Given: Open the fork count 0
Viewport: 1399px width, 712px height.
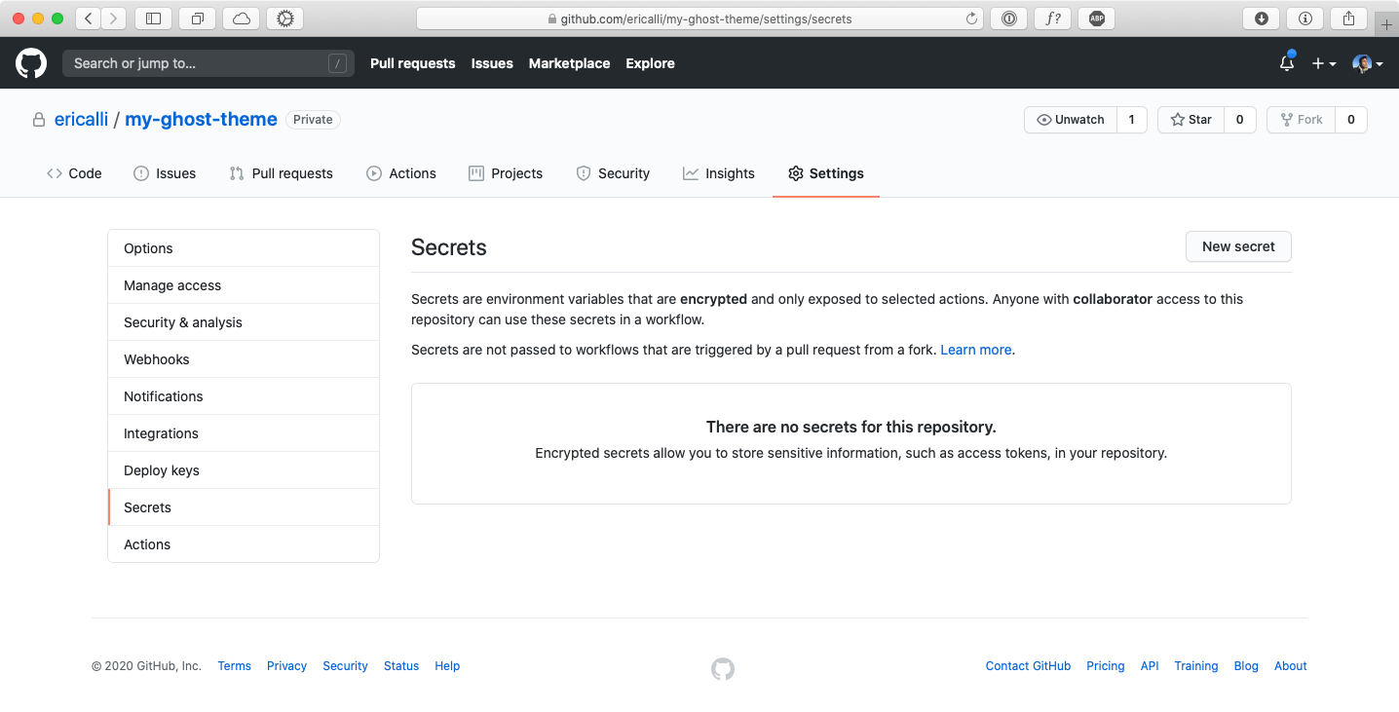Looking at the screenshot, I should click(1351, 120).
